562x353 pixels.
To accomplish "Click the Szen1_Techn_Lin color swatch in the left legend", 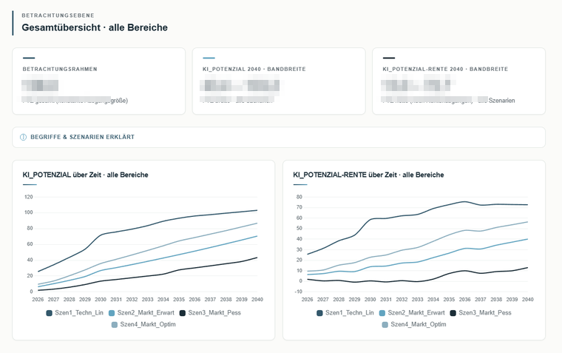I will (50, 313).
